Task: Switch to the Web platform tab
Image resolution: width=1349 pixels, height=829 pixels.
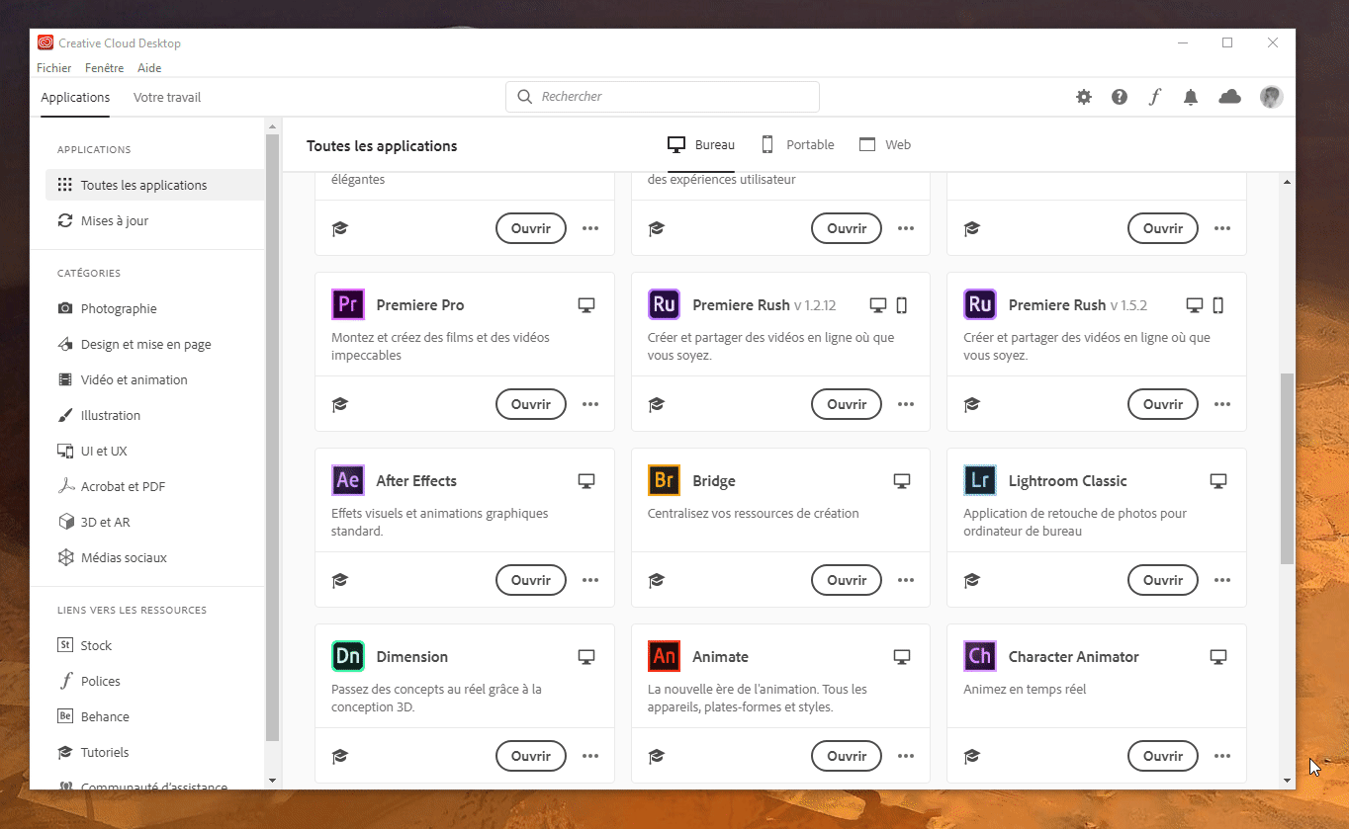Action: [x=885, y=144]
